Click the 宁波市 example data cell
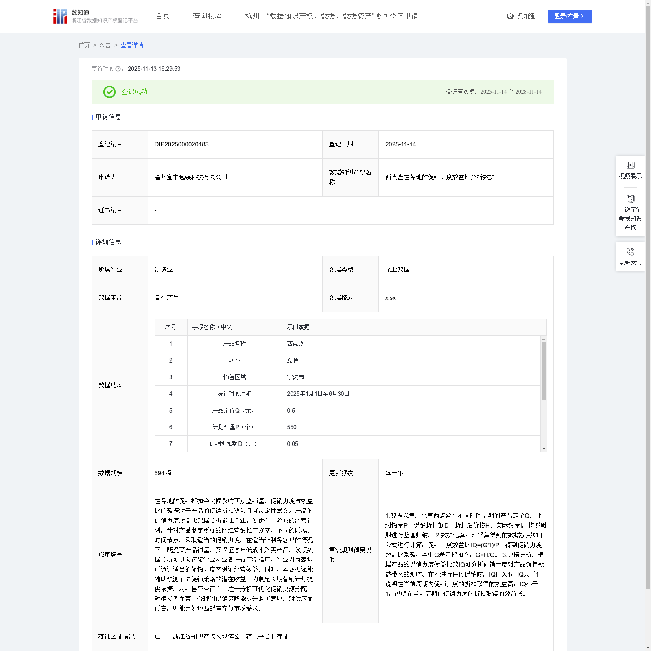Viewport: 651px width, 651px height. pos(411,377)
